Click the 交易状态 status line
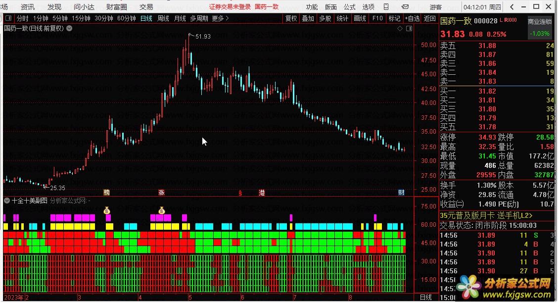This screenshot has width=559, height=303. click(x=488, y=225)
